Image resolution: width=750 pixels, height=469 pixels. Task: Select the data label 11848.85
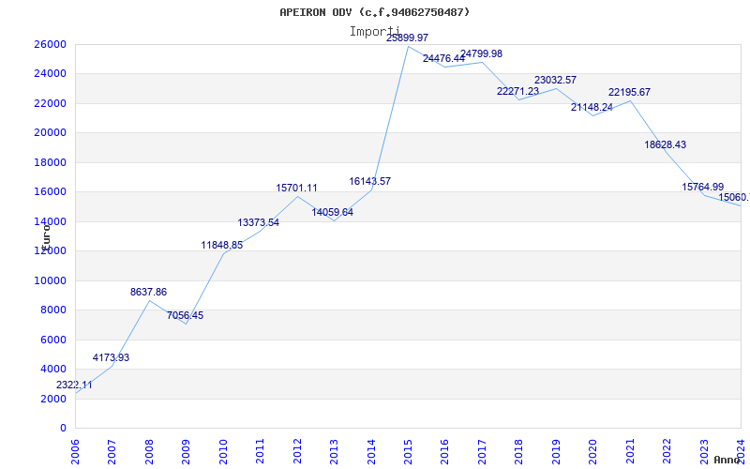point(222,245)
